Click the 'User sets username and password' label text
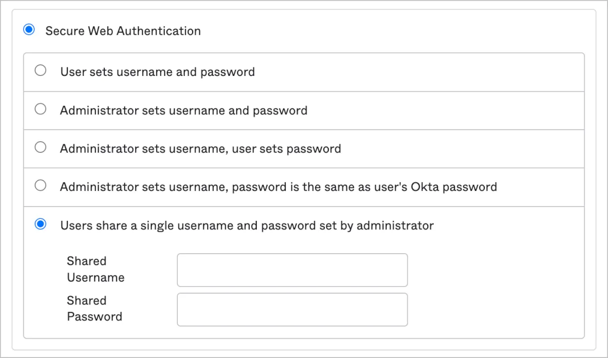This screenshot has height=358, width=608. (x=157, y=72)
